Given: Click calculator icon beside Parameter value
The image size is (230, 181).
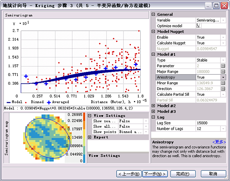Looking at the screenshot, I should (223, 66).
